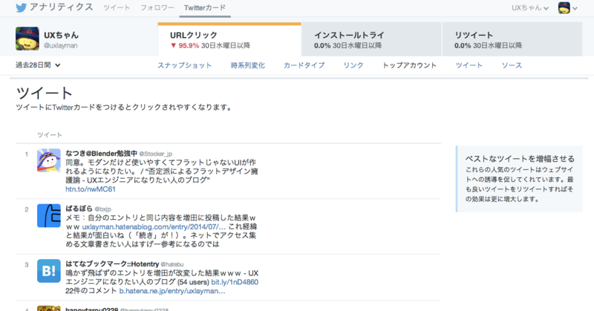The height and width of the screenshot is (311, 594).
Task: Open the なつき@Blender勉強中 profile name
Action: pyautogui.click(x=101, y=154)
